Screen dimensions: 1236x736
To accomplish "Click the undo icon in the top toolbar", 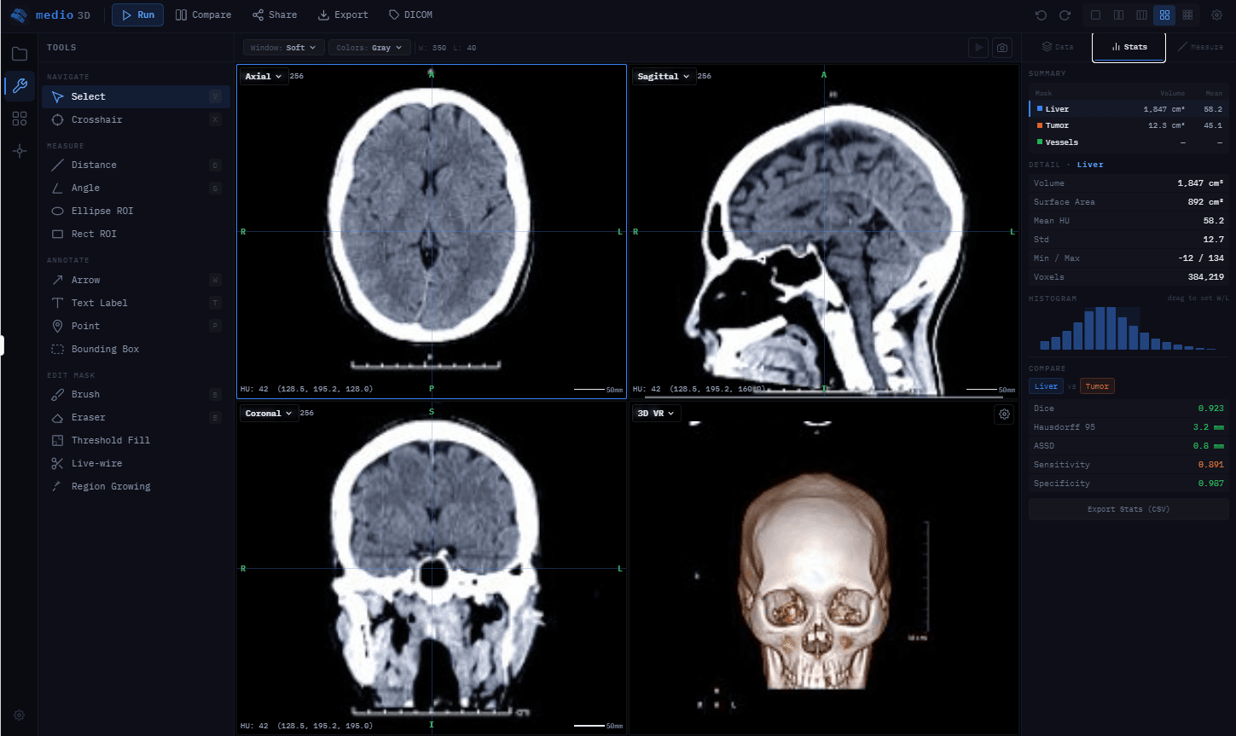I will pyautogui.click(x=1039, y=14).
